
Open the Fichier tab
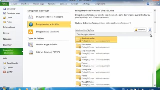(4, 4)
